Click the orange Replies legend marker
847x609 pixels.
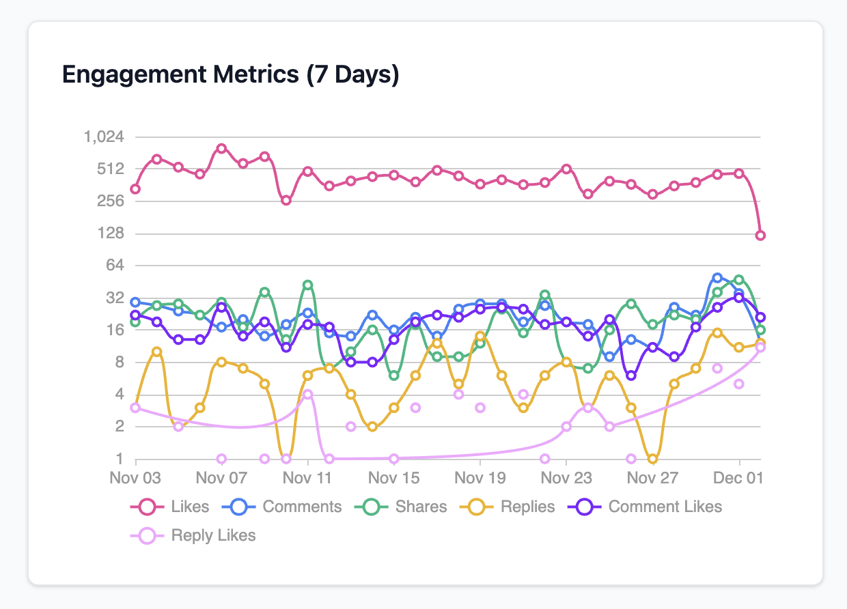(x=477, y=507)
